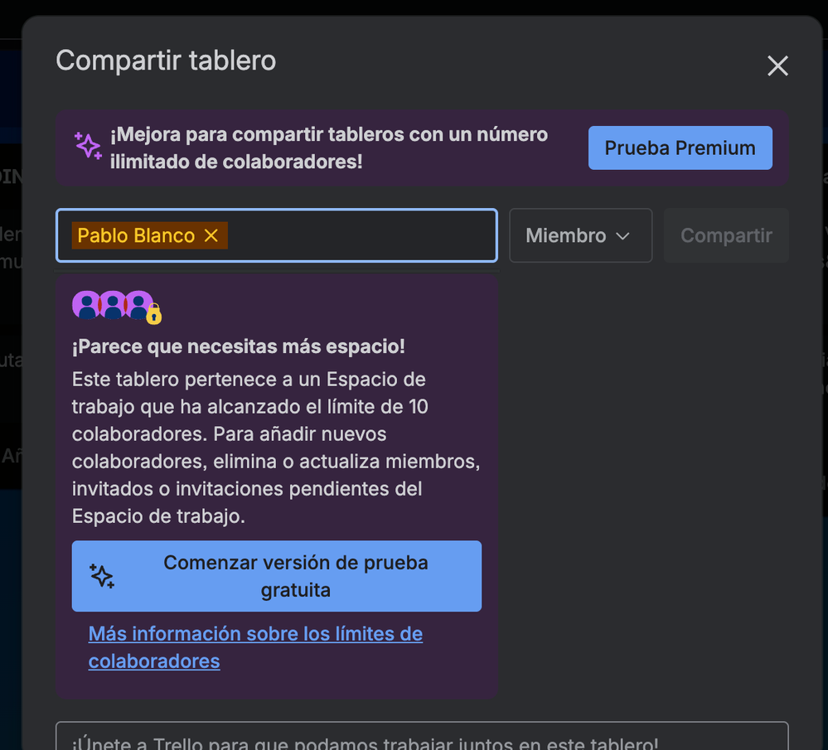Click the sparkle Premium icon in the upgrade banner
Screen dimensions: 828x750
click(x=88, y=146)
